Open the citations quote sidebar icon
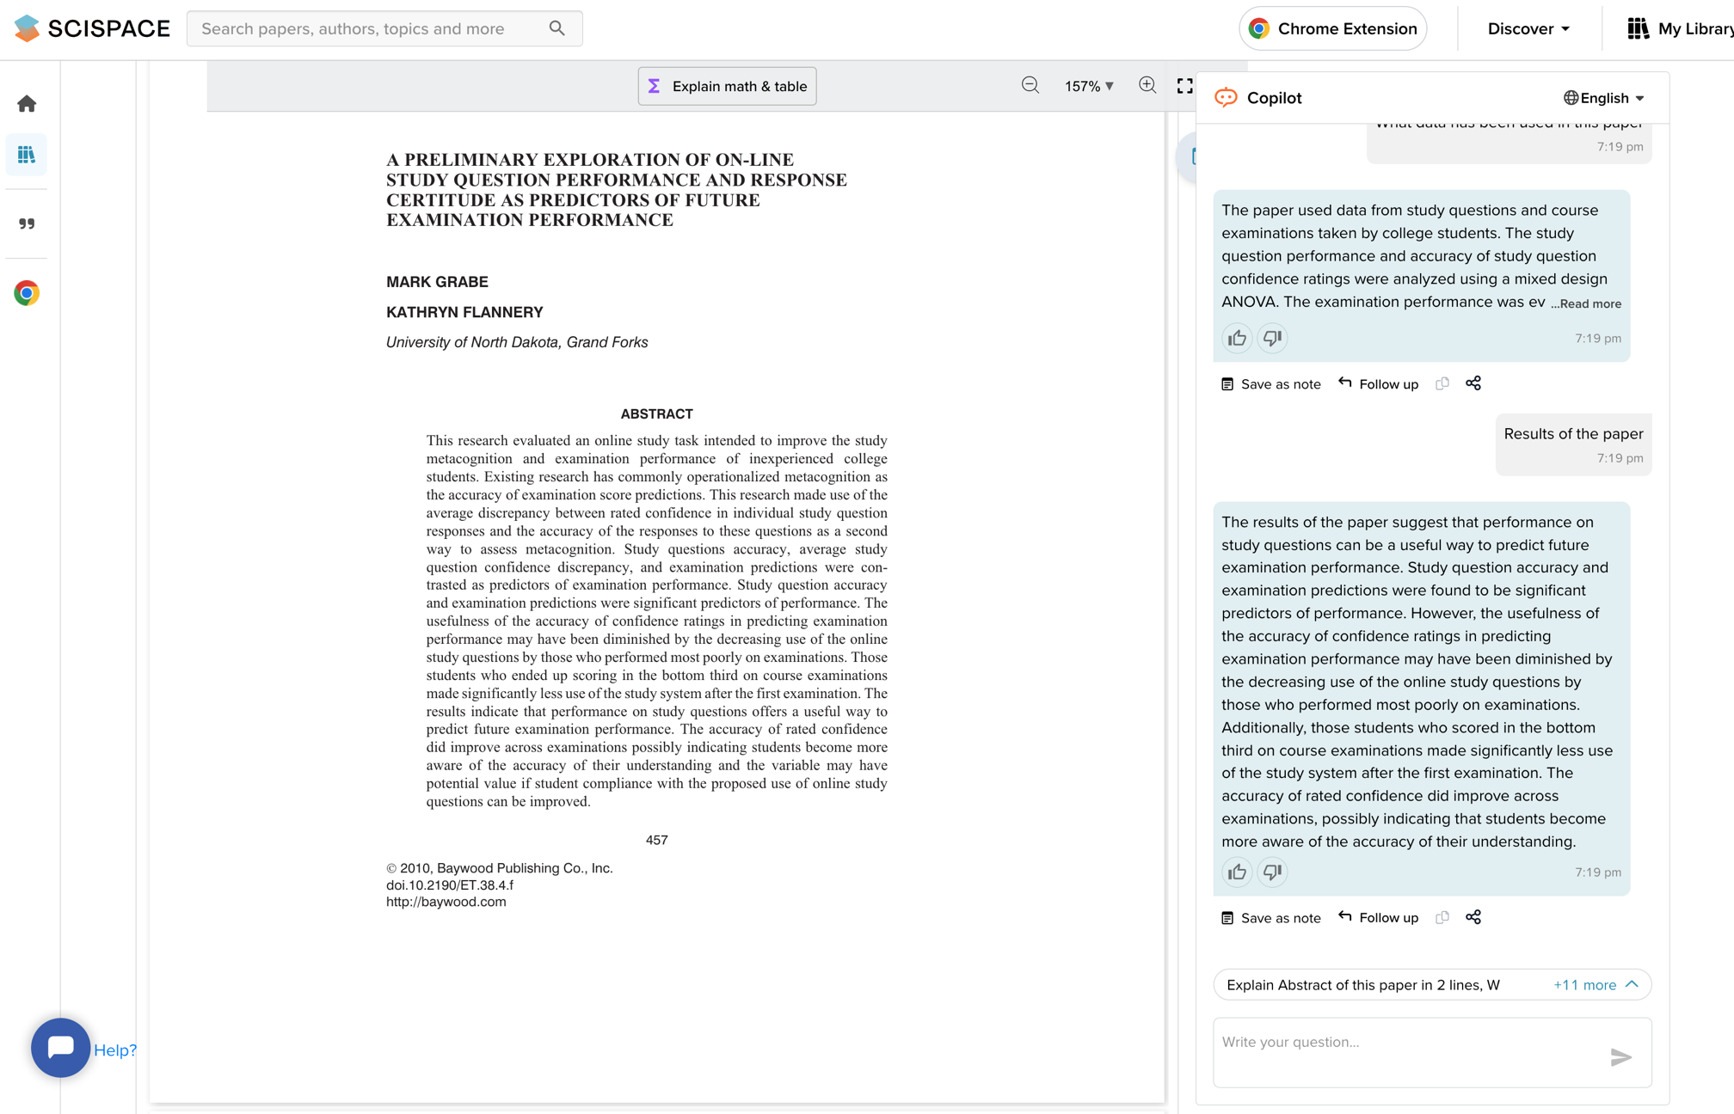The width and height of the screenshot is (1734, 1114). click(x=27, y=223)
